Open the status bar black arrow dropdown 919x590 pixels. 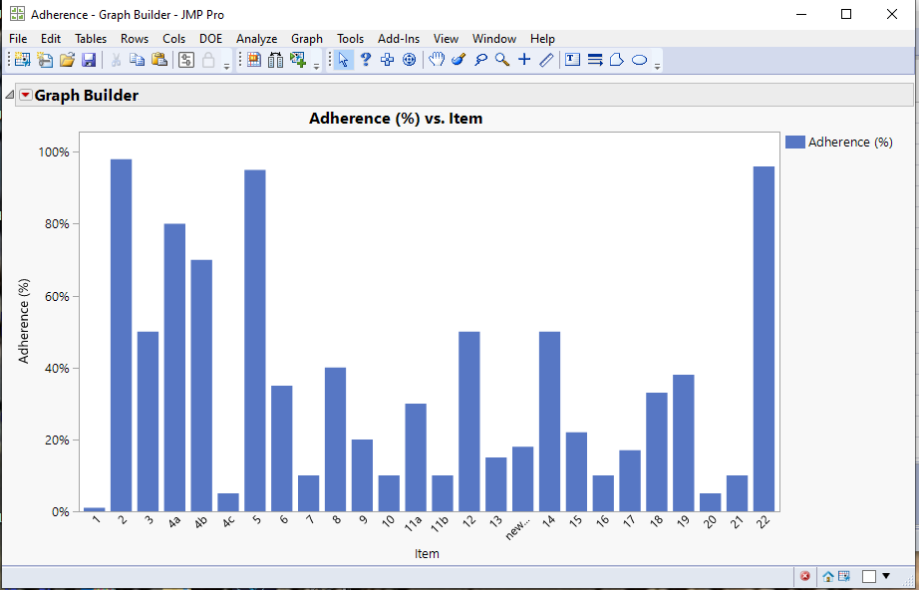(x=886, y=576)
